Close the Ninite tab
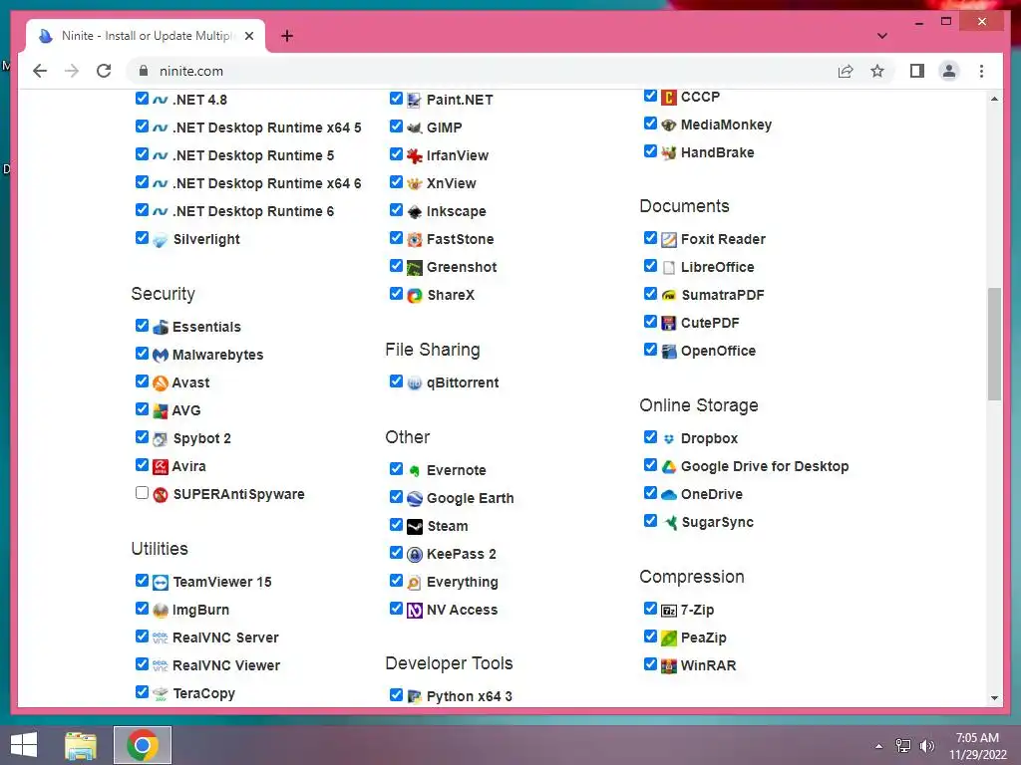Screen dimensions: 1021x765 pyautogui.click(x=248, y=36)
